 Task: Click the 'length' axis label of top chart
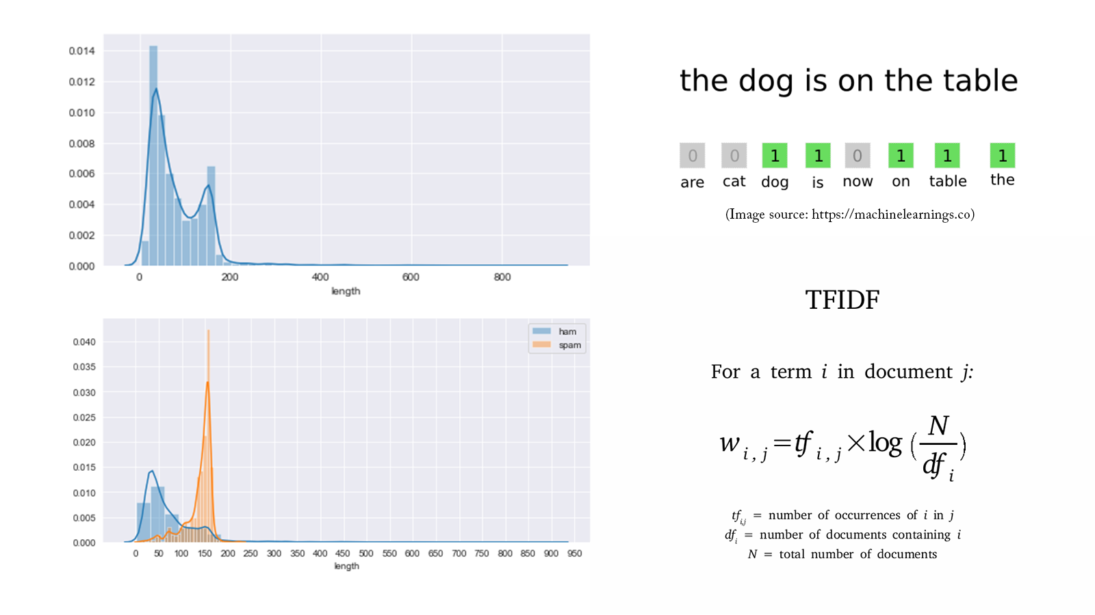[346, 291]
